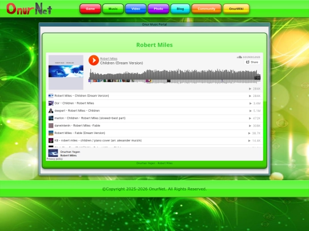This screenshot has height=231, width=309.
Task: Click play count 5.1M of deeperl track
Action: [x=255, y=111]
